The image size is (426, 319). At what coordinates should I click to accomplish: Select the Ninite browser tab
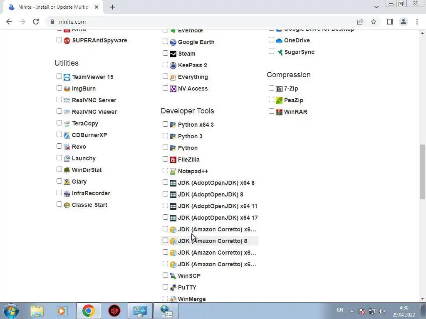53,7
